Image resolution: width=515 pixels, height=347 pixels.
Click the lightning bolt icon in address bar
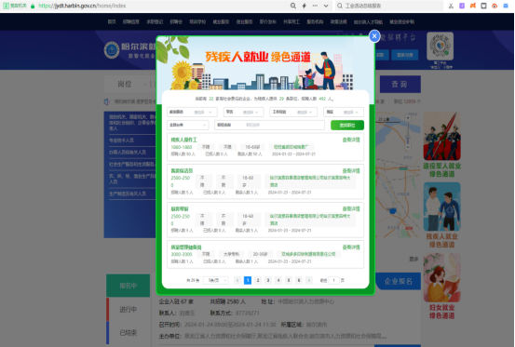(305, 6)
